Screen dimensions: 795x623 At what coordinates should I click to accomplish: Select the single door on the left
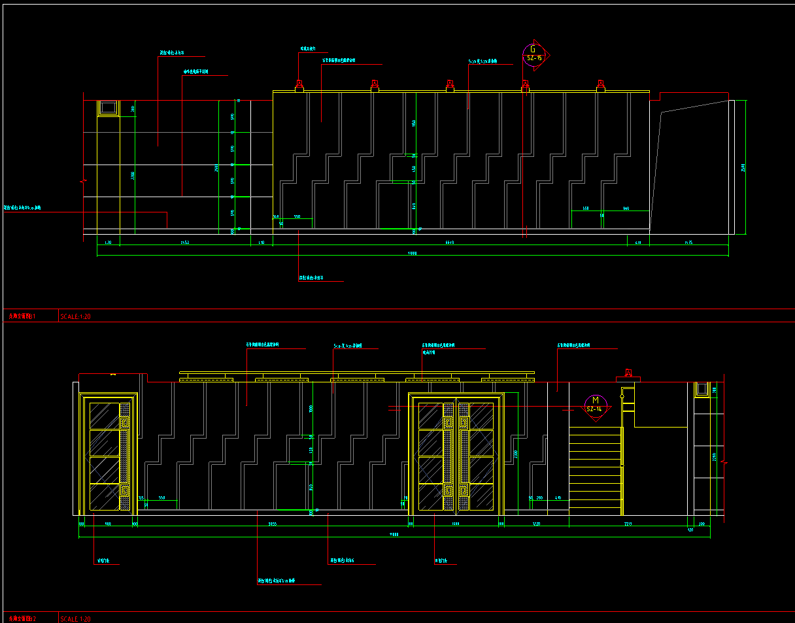coord(108,454)
